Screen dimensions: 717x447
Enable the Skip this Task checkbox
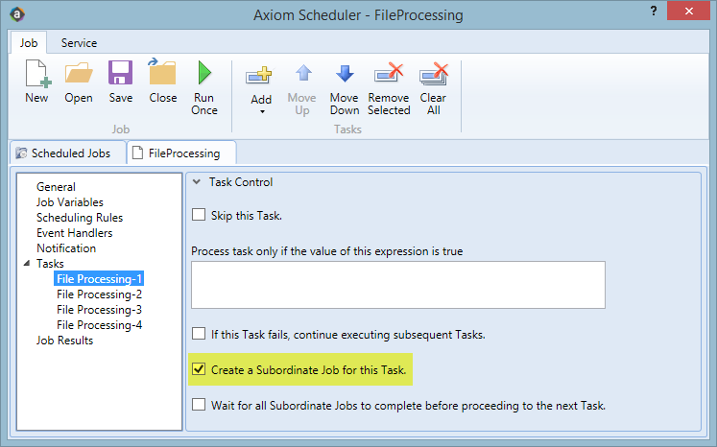[x=199, y=215]
